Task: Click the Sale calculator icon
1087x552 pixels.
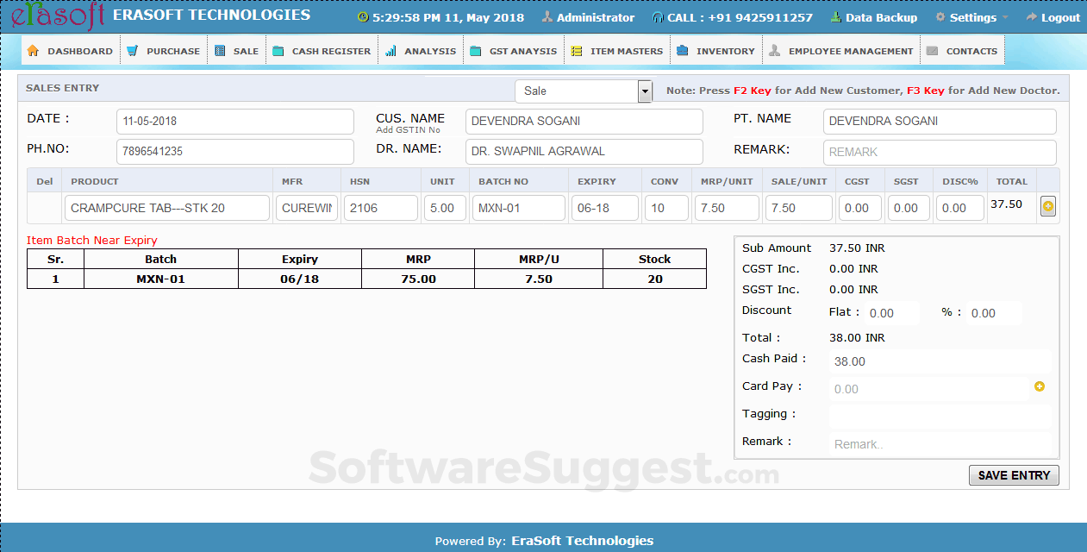Action: click(x=220, y=51)
